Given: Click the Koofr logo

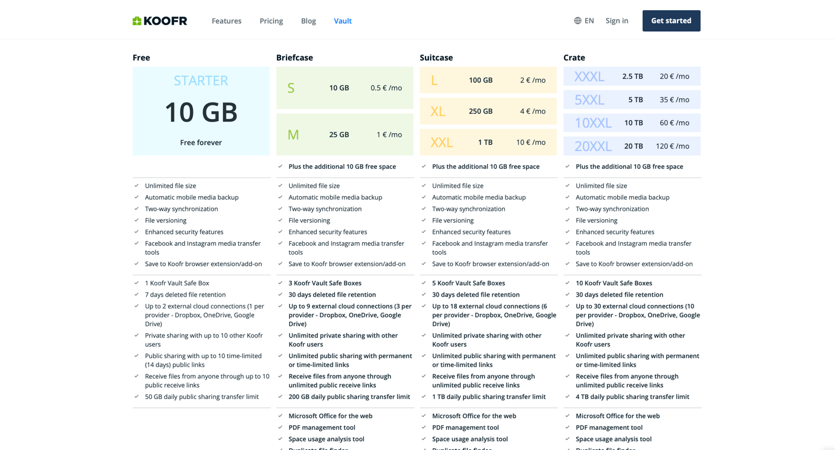Looking at the screenshot, I should [160, 21].
